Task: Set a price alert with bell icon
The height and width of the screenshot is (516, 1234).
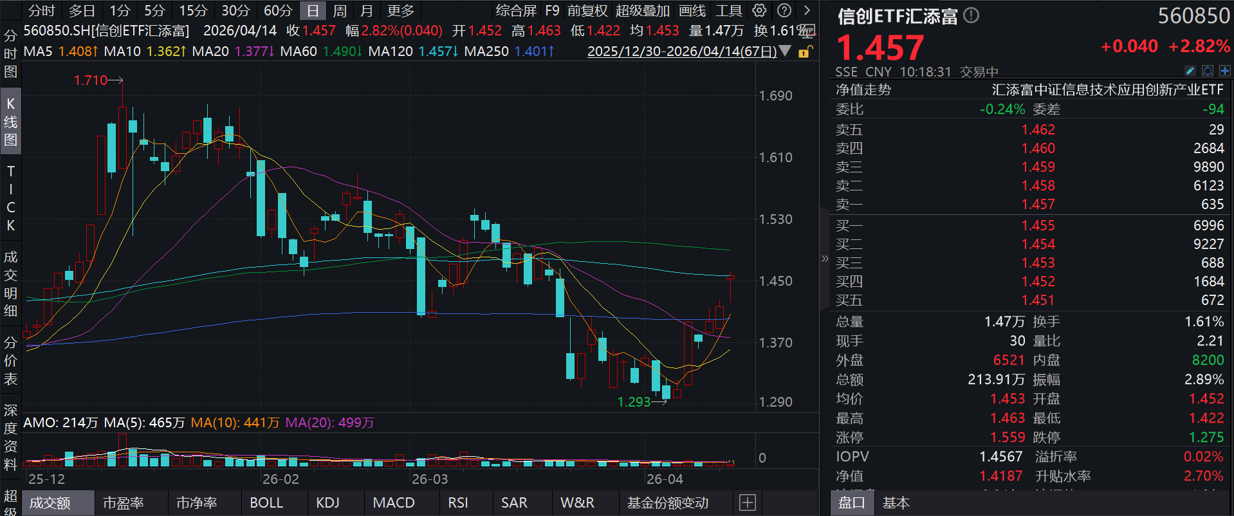Action: tap(1208, 71)
